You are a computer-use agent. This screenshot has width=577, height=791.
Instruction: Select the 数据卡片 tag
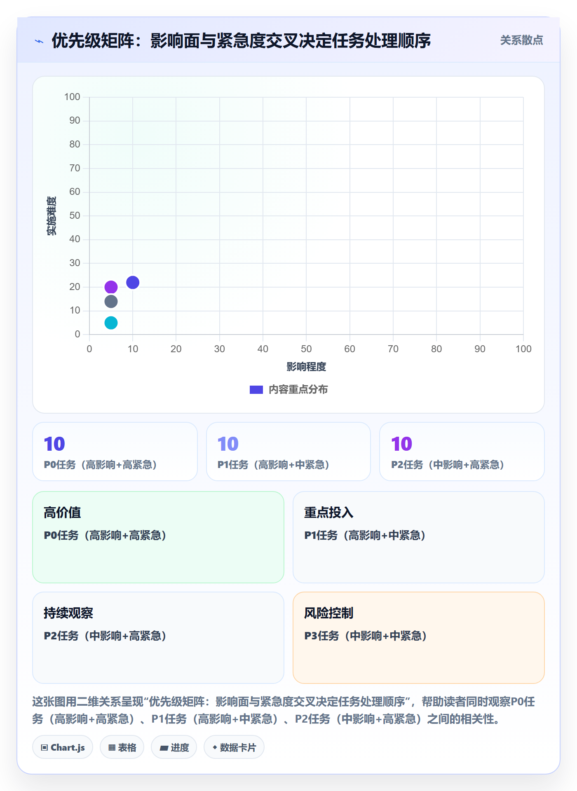pyautogui.click(x=234, y=747)
